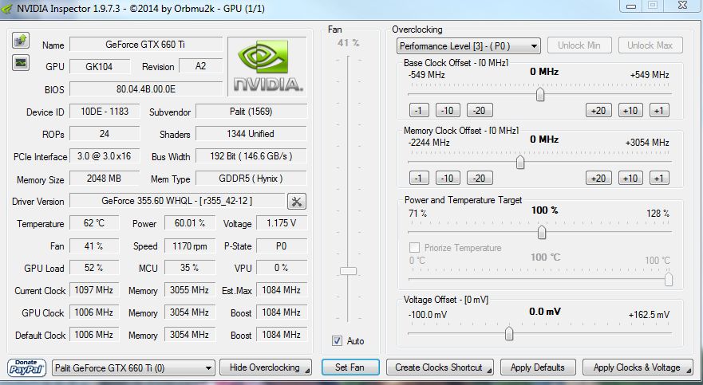Click the vertical Fan speed slider handle
The height and width of the screenshot is (385, 703).
(x=348, y=271)
